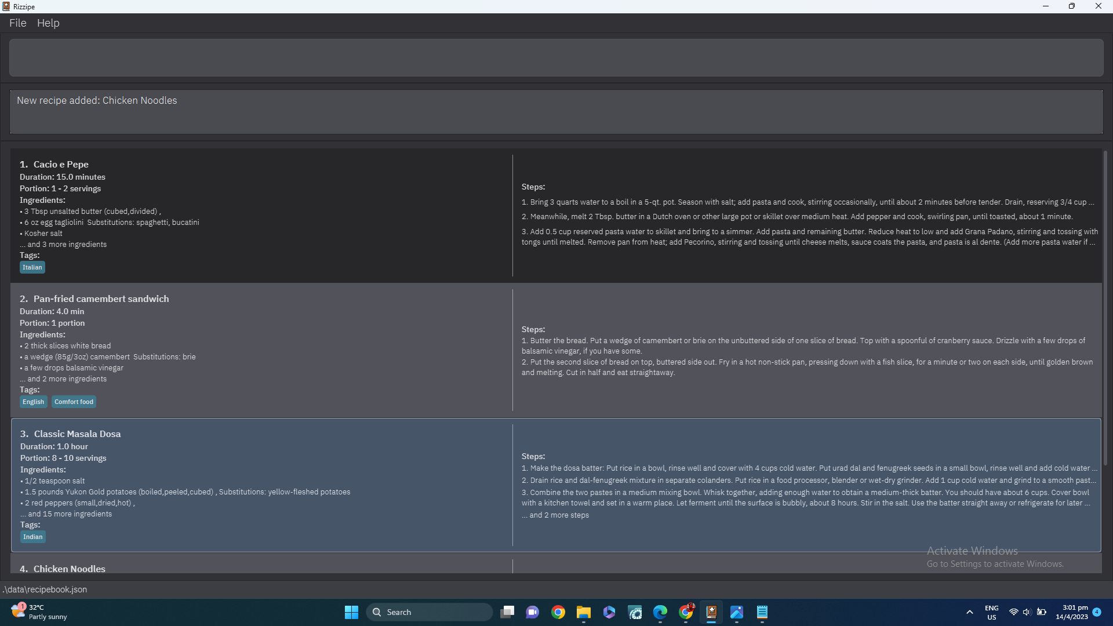Select the Cacio e Pepe recipe card
This screenshot has height=626, width=1113.
pos(261,215)
